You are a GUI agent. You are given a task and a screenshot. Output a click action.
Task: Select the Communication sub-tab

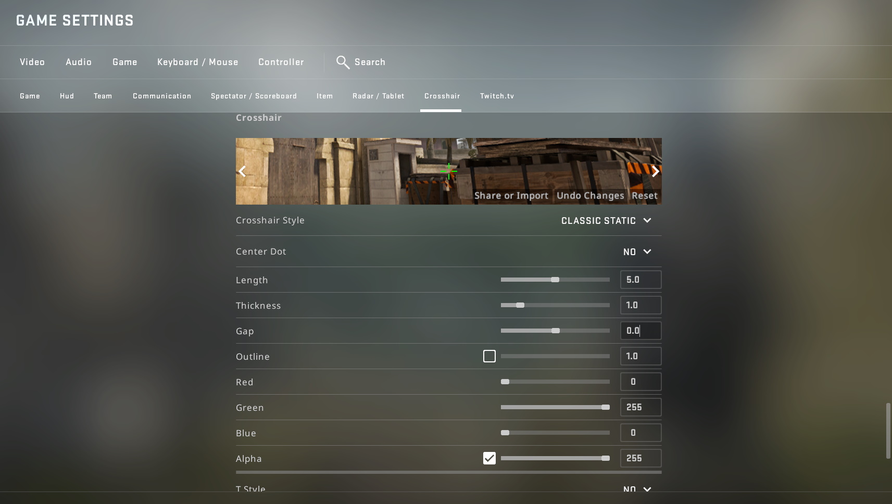[162, 96]
